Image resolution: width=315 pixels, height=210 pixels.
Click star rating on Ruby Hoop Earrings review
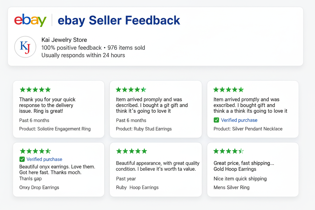(132, 151)
